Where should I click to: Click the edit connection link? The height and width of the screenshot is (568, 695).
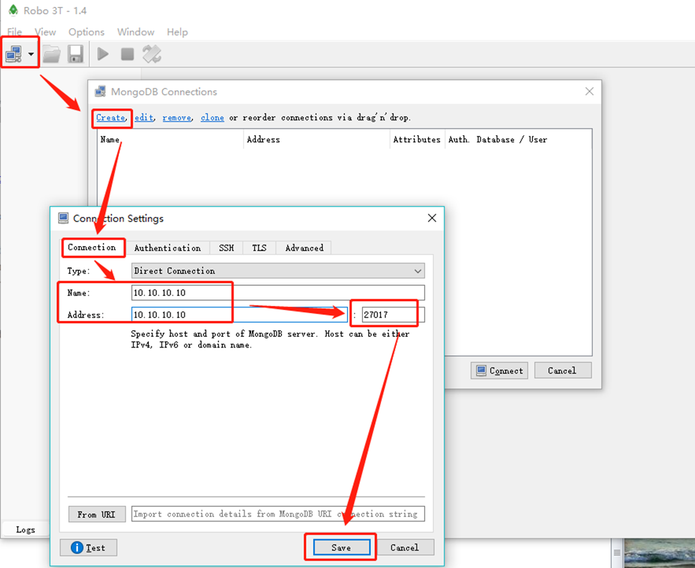[144, 118]
